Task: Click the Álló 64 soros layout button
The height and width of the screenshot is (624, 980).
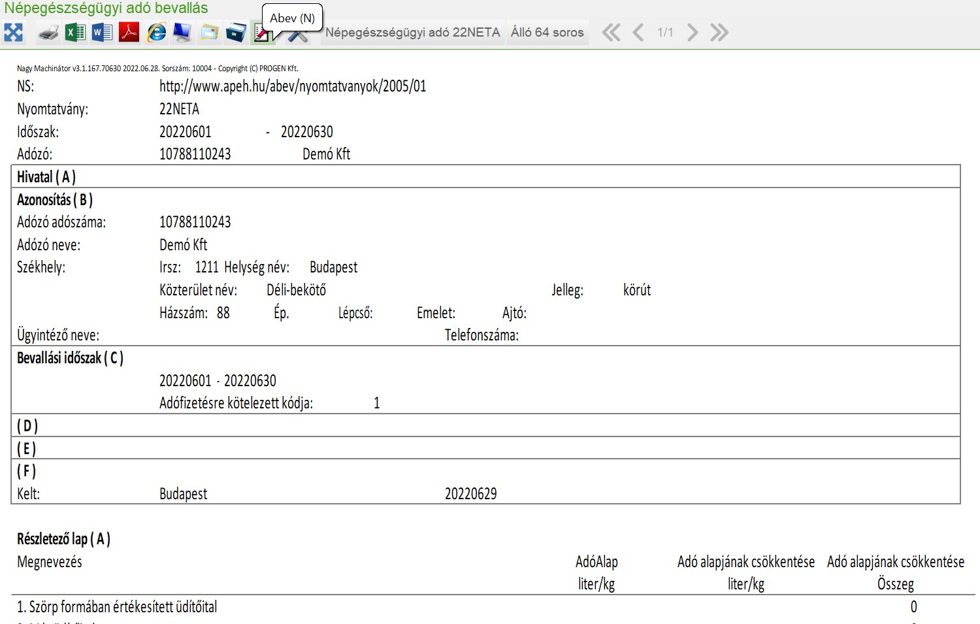Action: (x=547, y=32)
